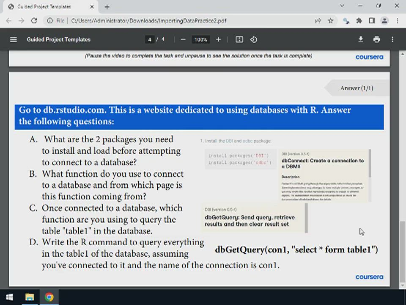Go forward in browser history
Screen dimensions: 406x305
click(21, 21)
